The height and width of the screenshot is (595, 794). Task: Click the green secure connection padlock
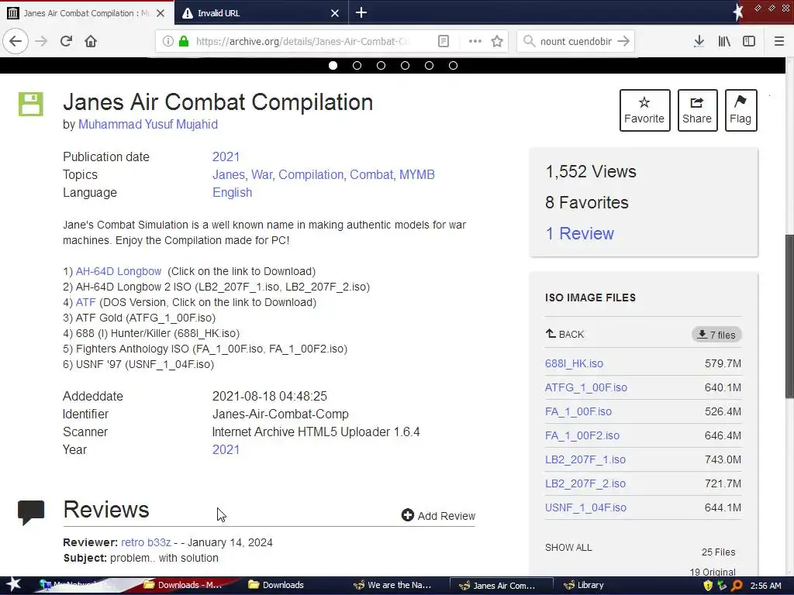tap(184, 41)
